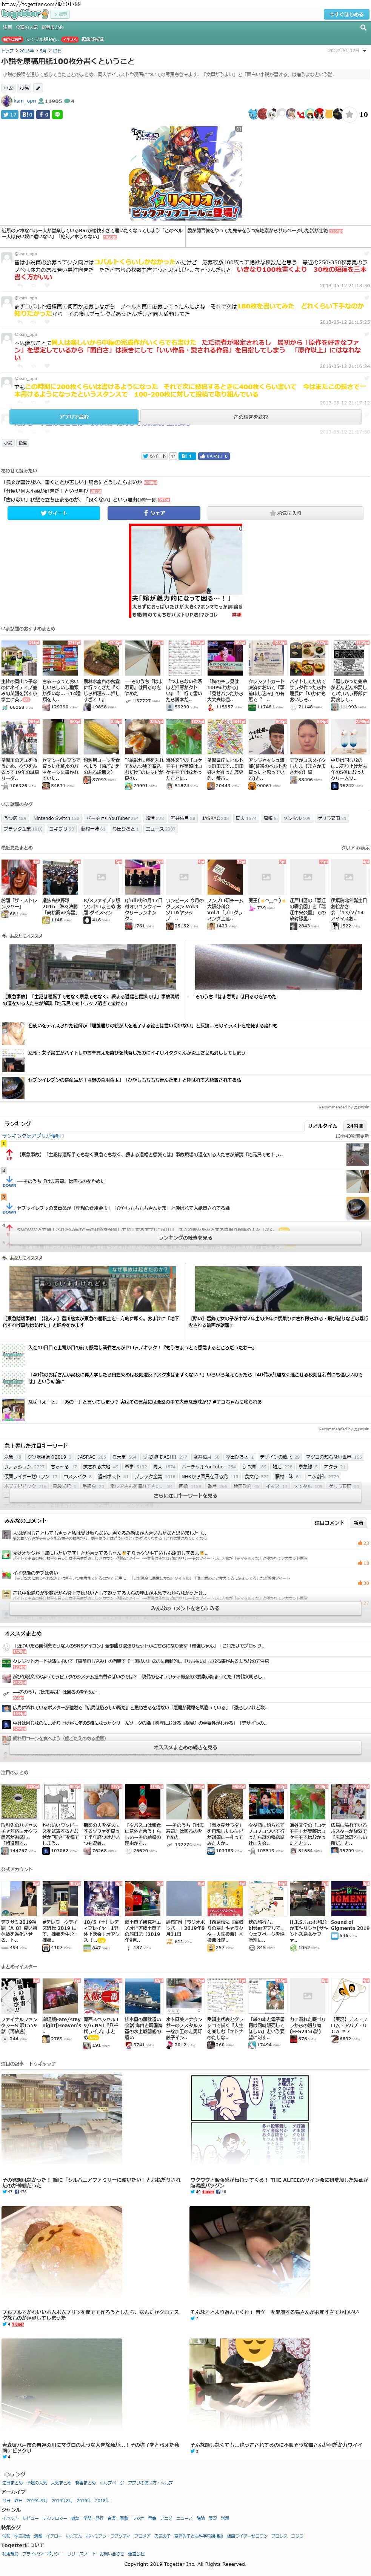Open 新着まとめ in header menu
This screenshot has width=371, height=2576.
coord(53,27)
